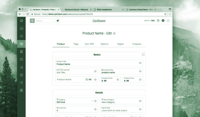
Task: Click the power logout icon
Action: [168, 21]
